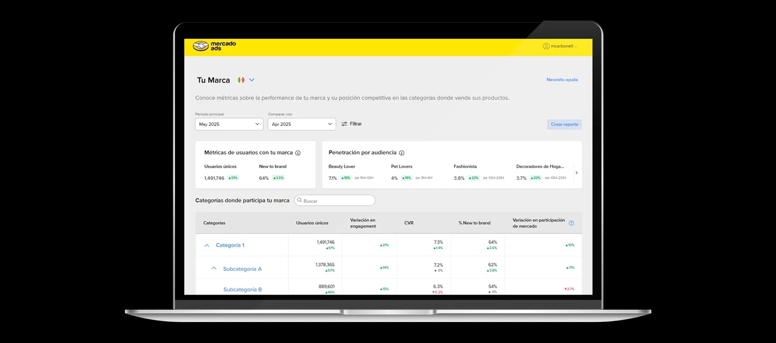Open the Necesito ayuda link
The height and width of the screenshot is (343, 776).
562,79
